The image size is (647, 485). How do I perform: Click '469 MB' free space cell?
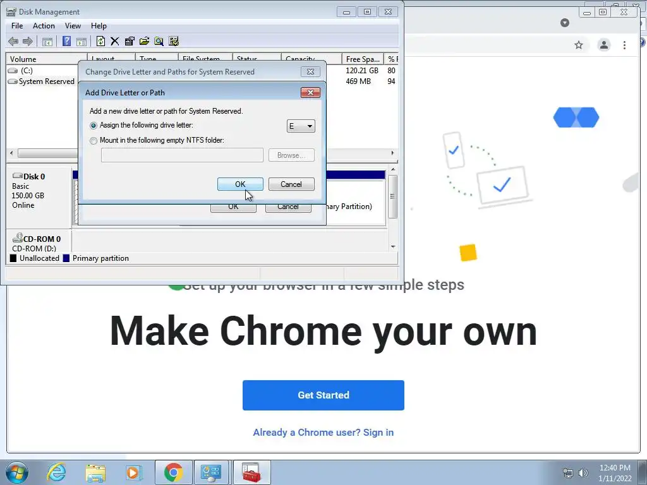(358, 81)
